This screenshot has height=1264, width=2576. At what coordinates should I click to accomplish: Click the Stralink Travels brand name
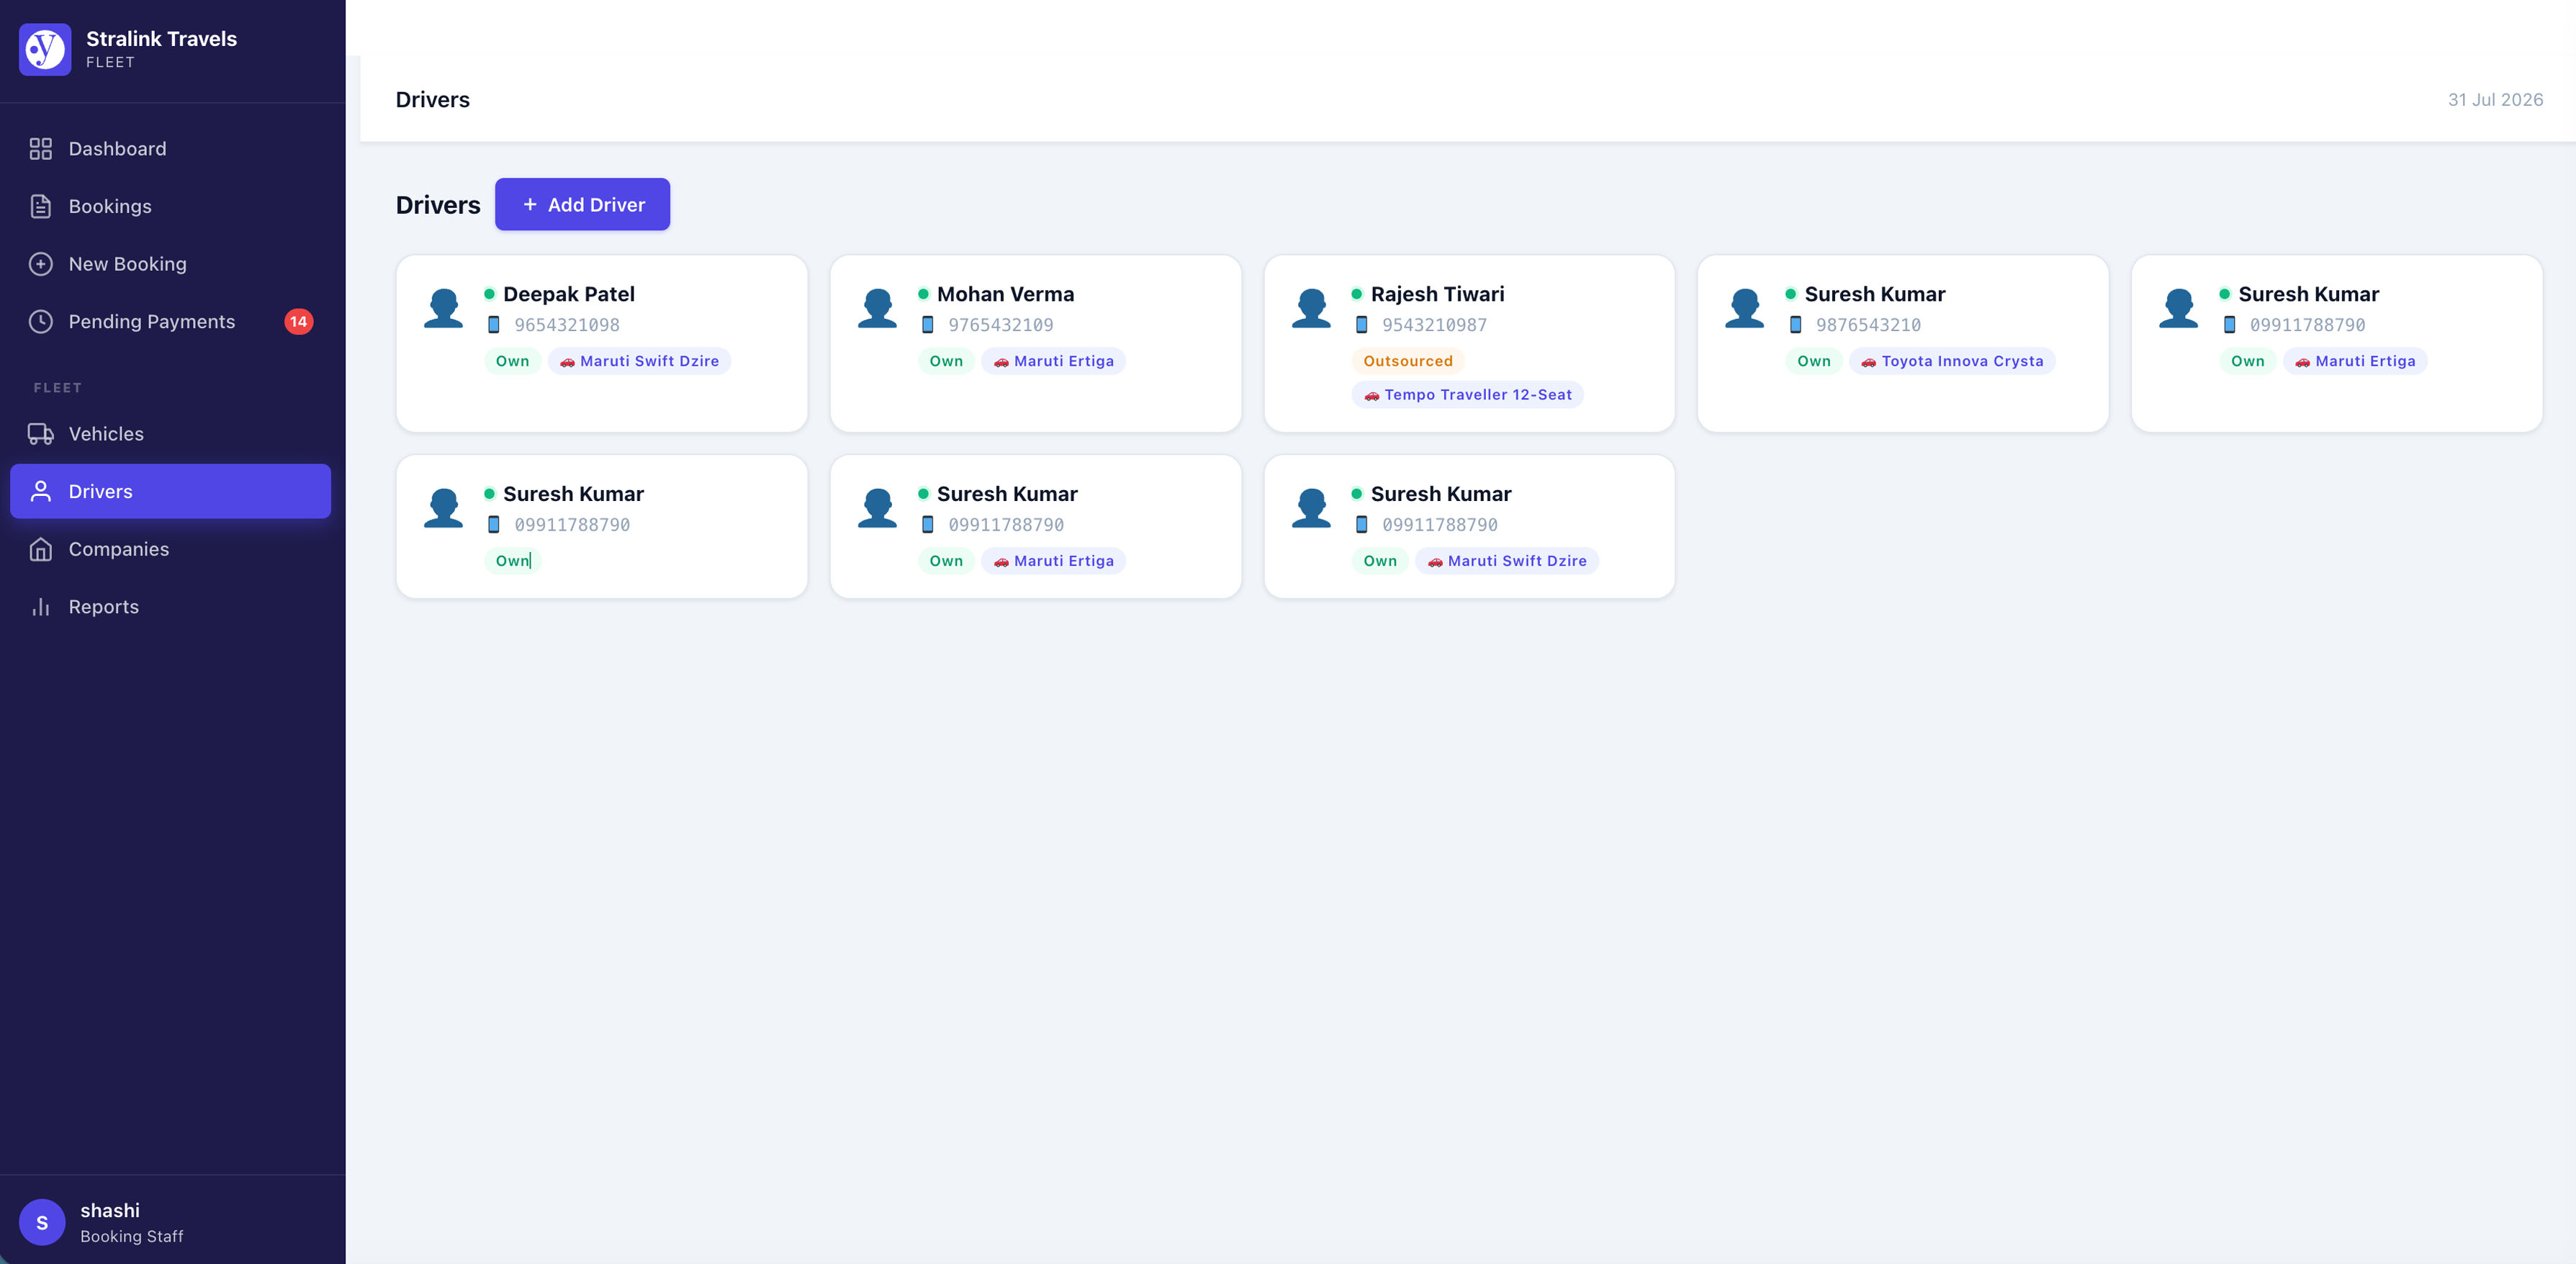[x=162, y=38]
